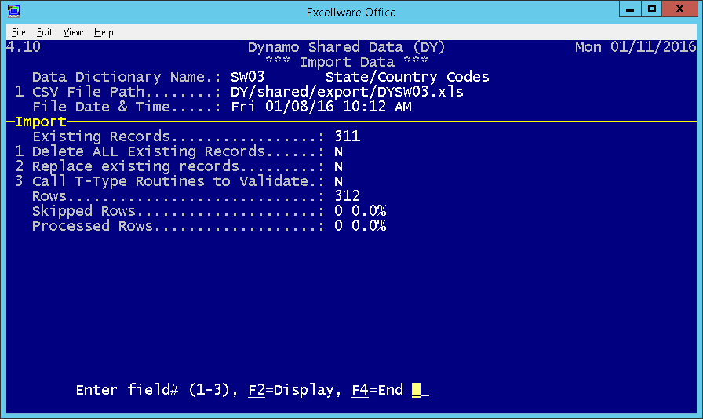
Task: Click the N value for Delete ALL Existing Records
Action: coord(338,151)
